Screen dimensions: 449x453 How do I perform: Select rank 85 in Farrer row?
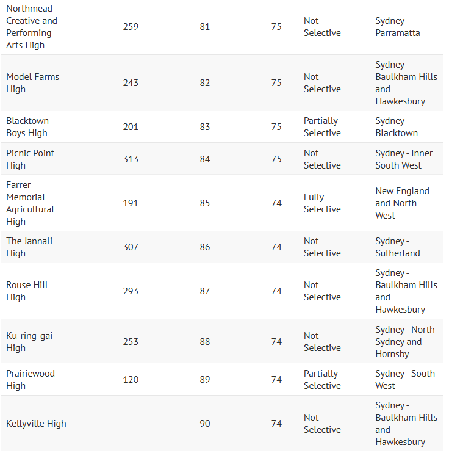point(205,203)
